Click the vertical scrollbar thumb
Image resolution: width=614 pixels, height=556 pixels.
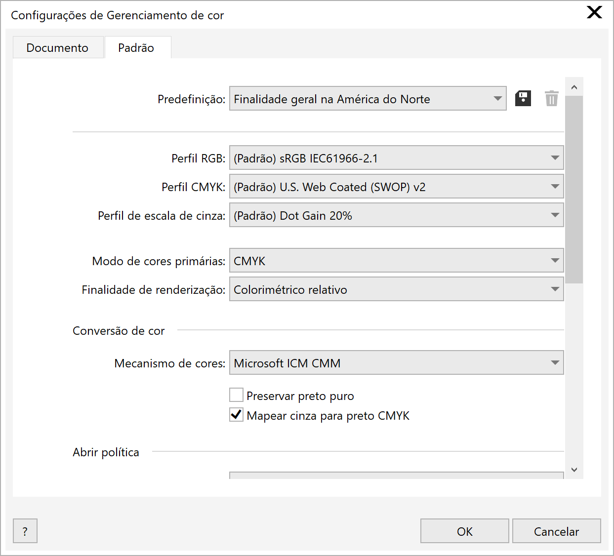click(574, 190)
